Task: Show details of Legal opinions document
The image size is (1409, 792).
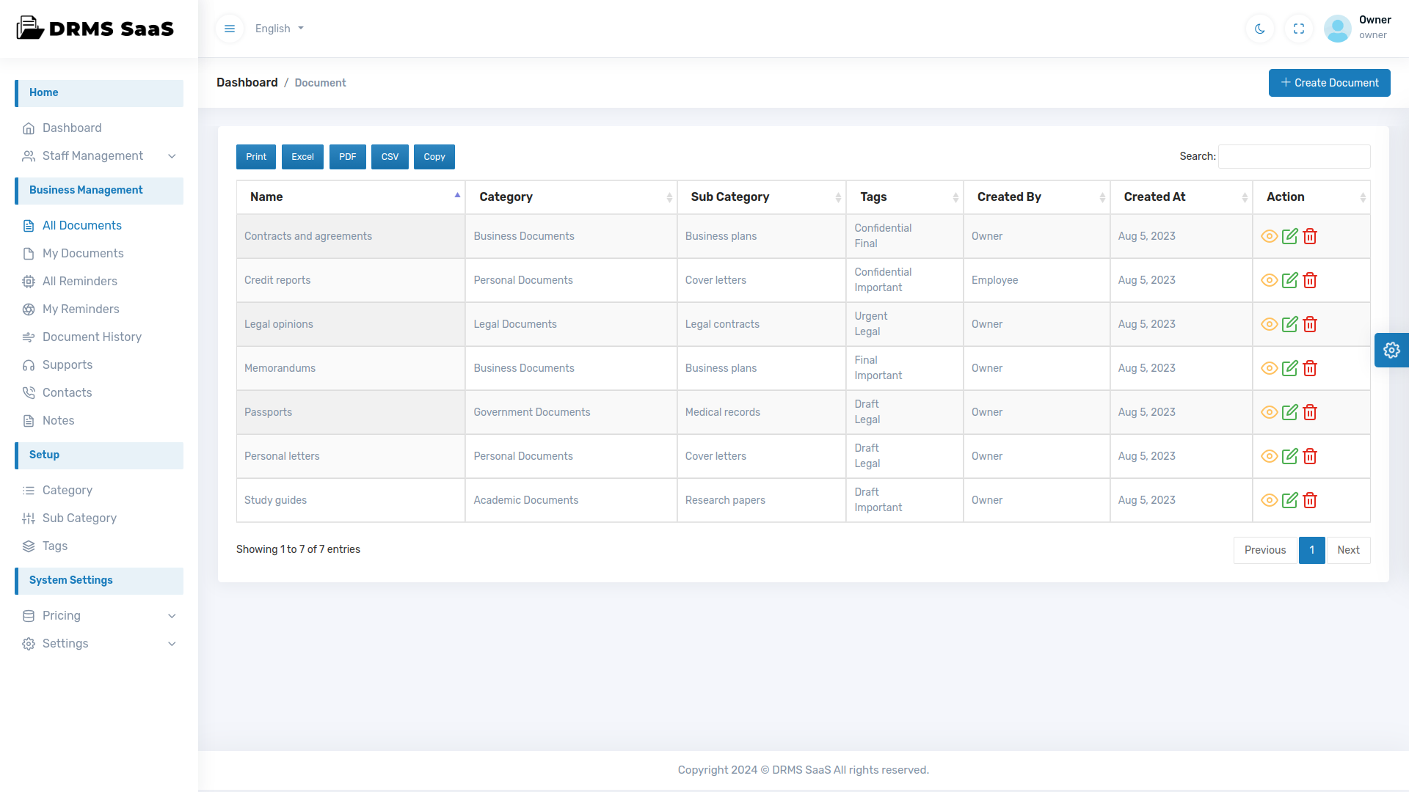Action: (x=1270, y=324)
